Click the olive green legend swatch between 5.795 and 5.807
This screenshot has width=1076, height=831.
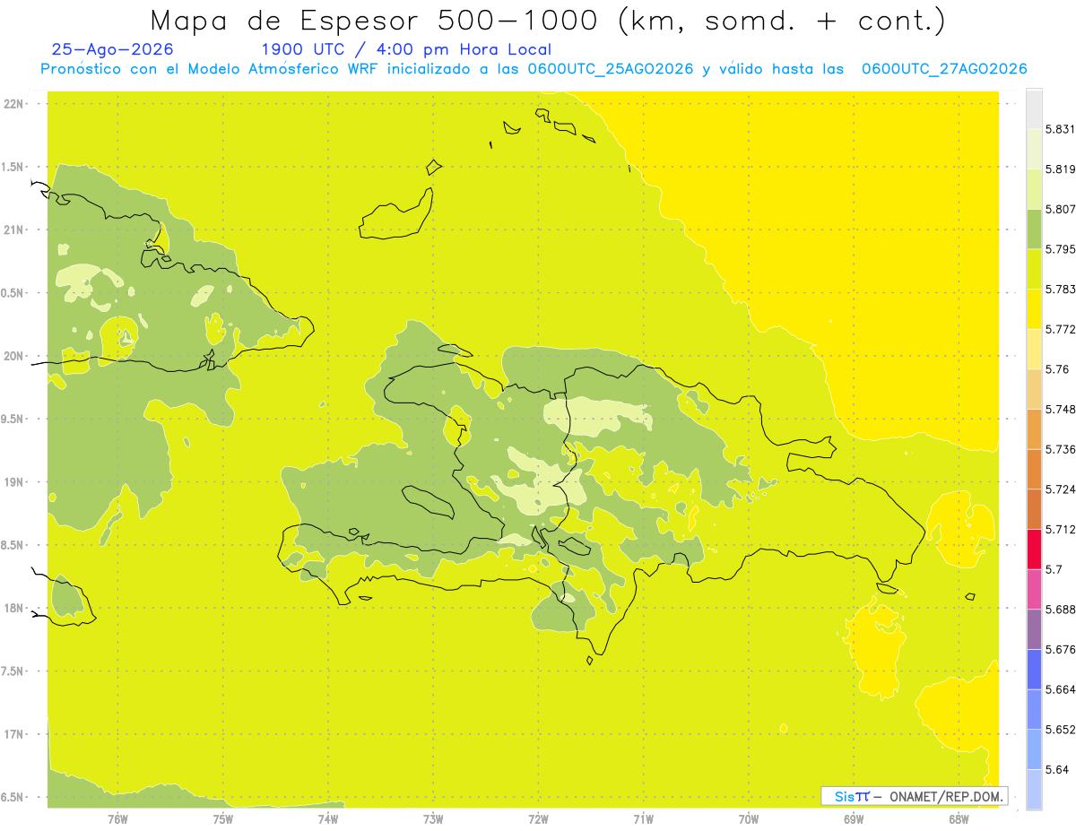click(x=1034, y=229)
